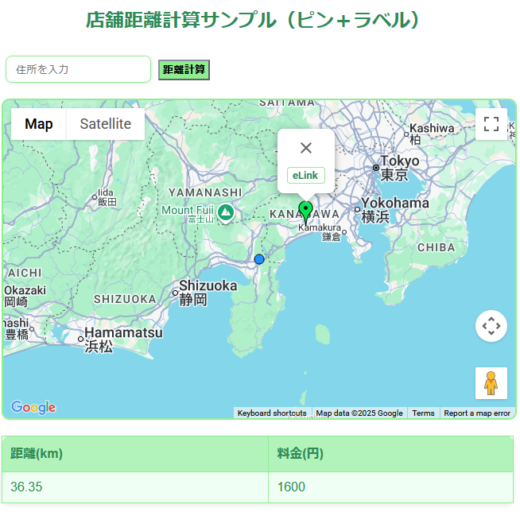Click the blue location dot marker
The image size is (520, 512).
pos(259,259)
